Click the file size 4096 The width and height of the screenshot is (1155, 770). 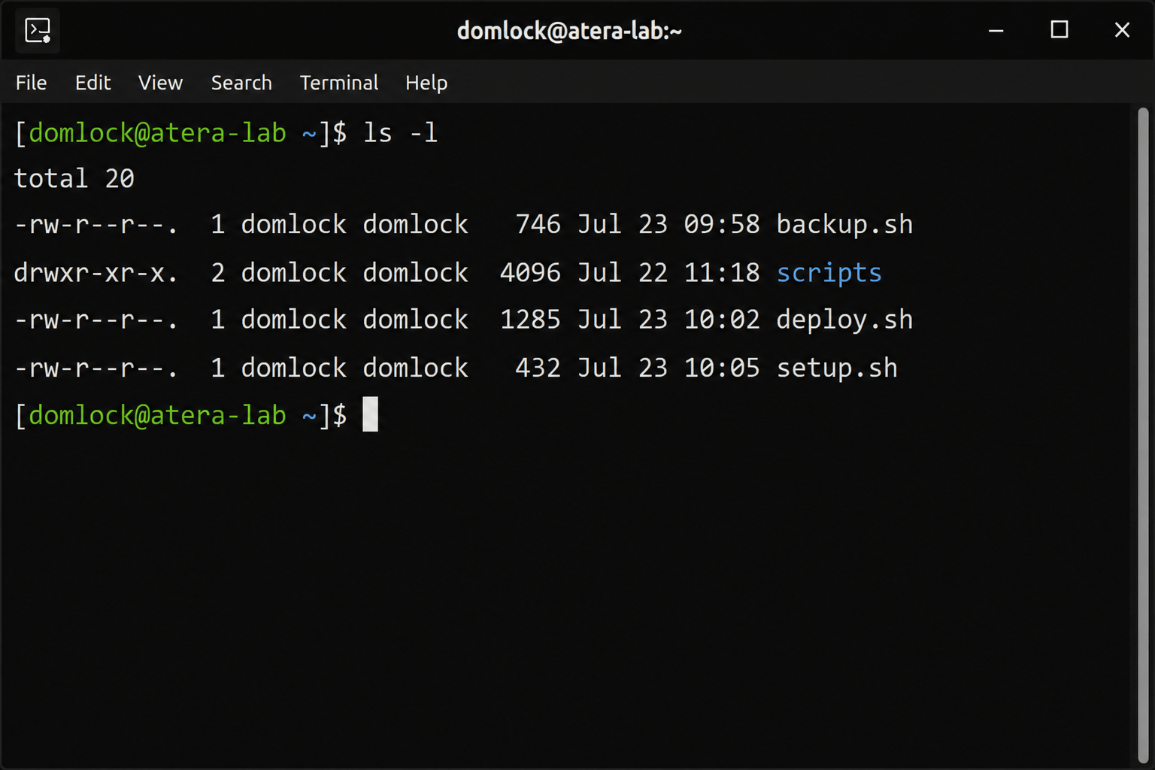click(x=530, y=273)
